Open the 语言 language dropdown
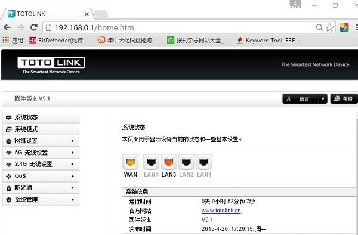Image resolution: width=358 pixels, height=235 pixels. pos(305,99)
